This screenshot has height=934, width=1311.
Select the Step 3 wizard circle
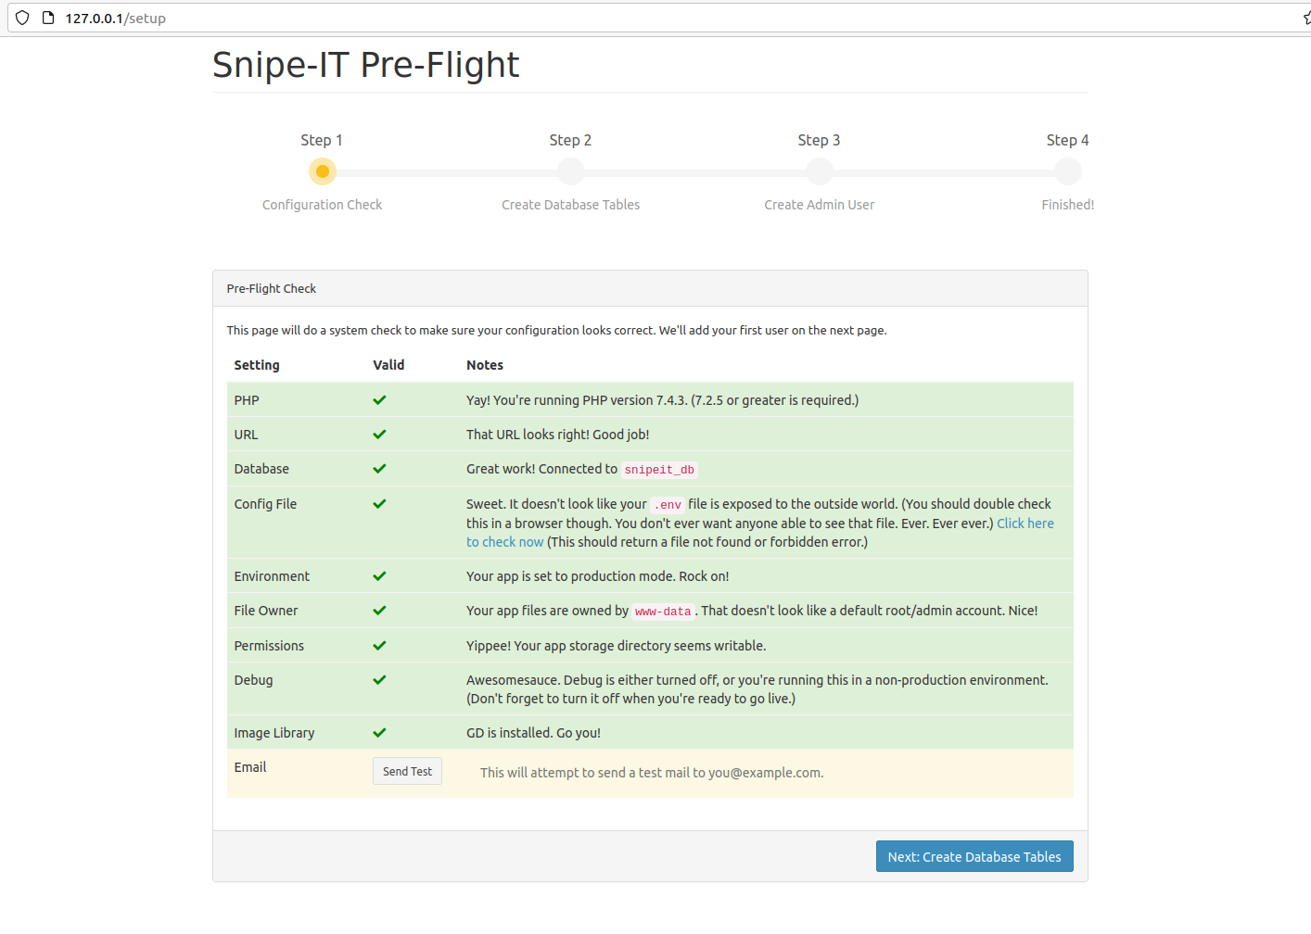click(x=820, y=171)
